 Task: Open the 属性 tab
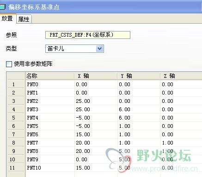tap(24, 19)
